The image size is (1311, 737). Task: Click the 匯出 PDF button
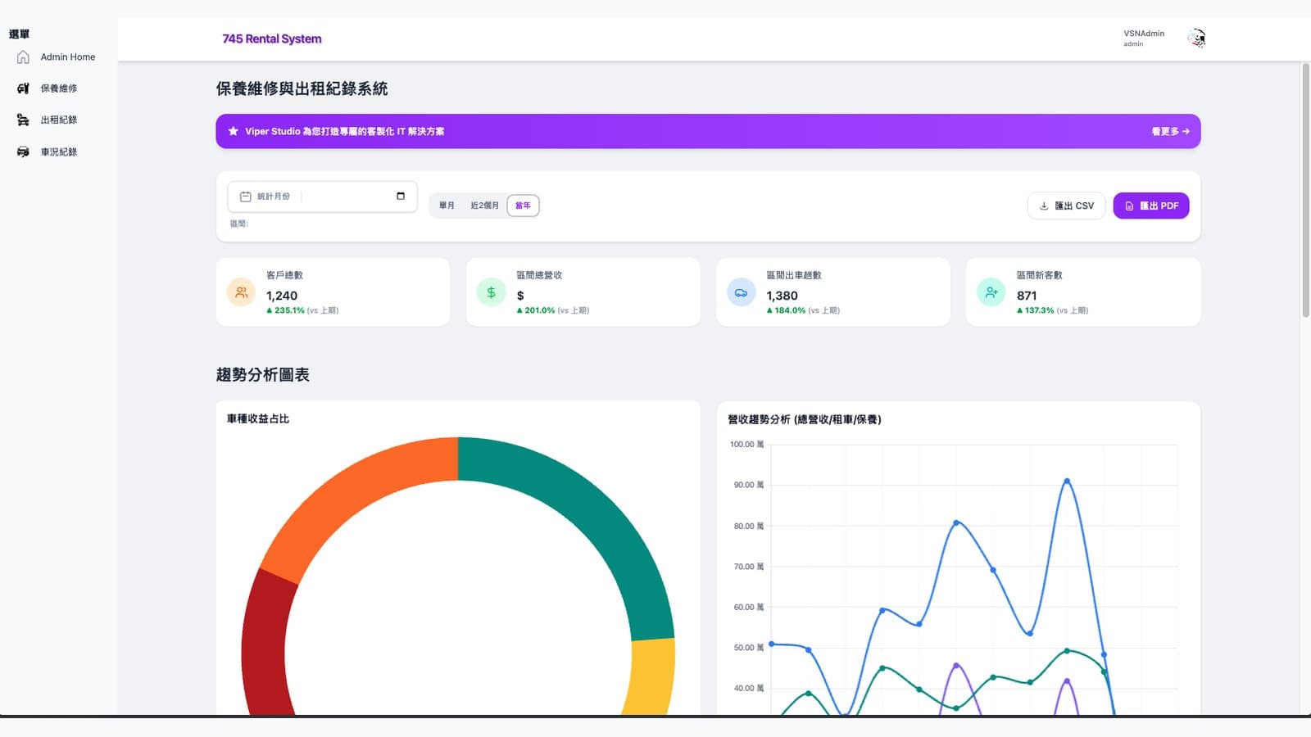[x=1151, y=206]
